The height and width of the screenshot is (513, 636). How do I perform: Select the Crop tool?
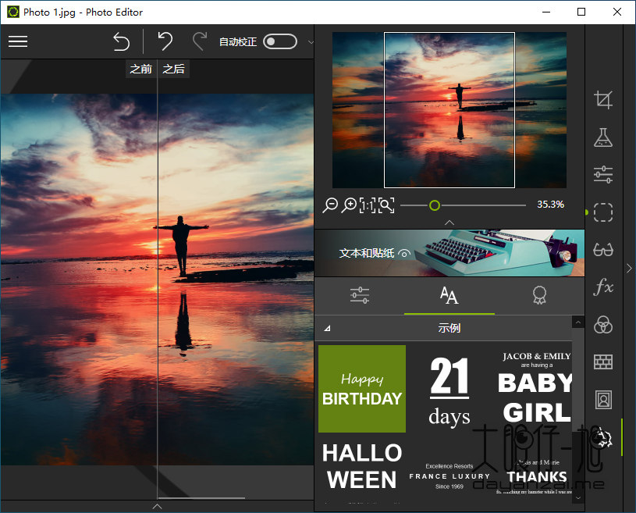(603, 100)
